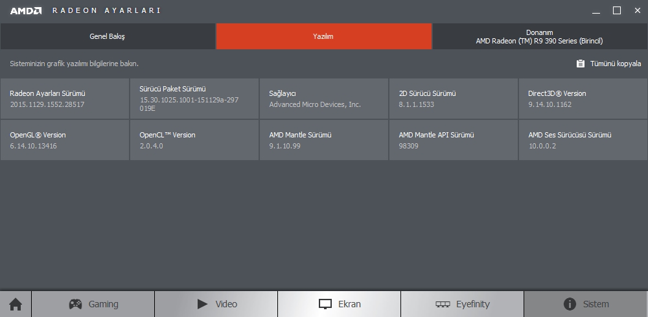Select the Sağlayıcı tile
648x317 pixels.
click(x=324, y=99)
